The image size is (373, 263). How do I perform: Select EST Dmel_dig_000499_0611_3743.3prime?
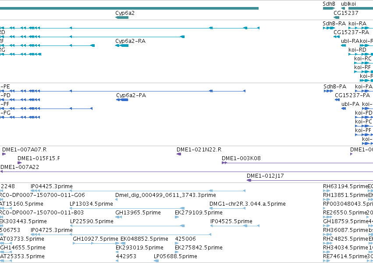[166, 195]
